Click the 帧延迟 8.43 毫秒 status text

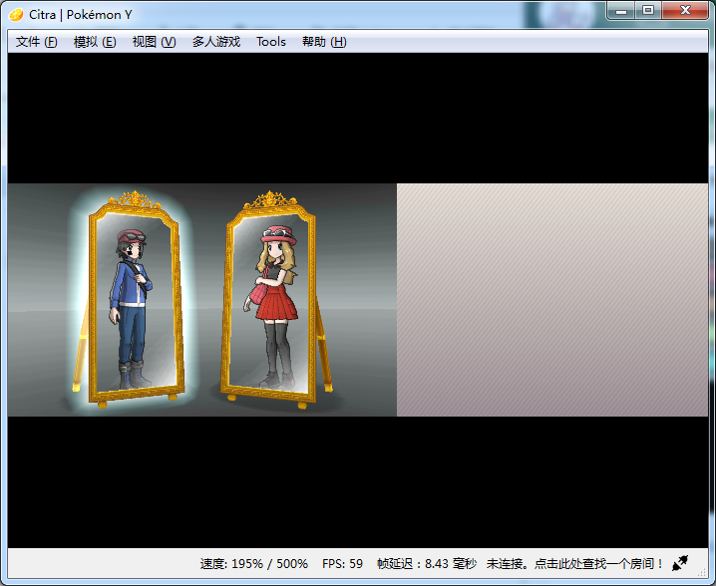tap(427, 564)
